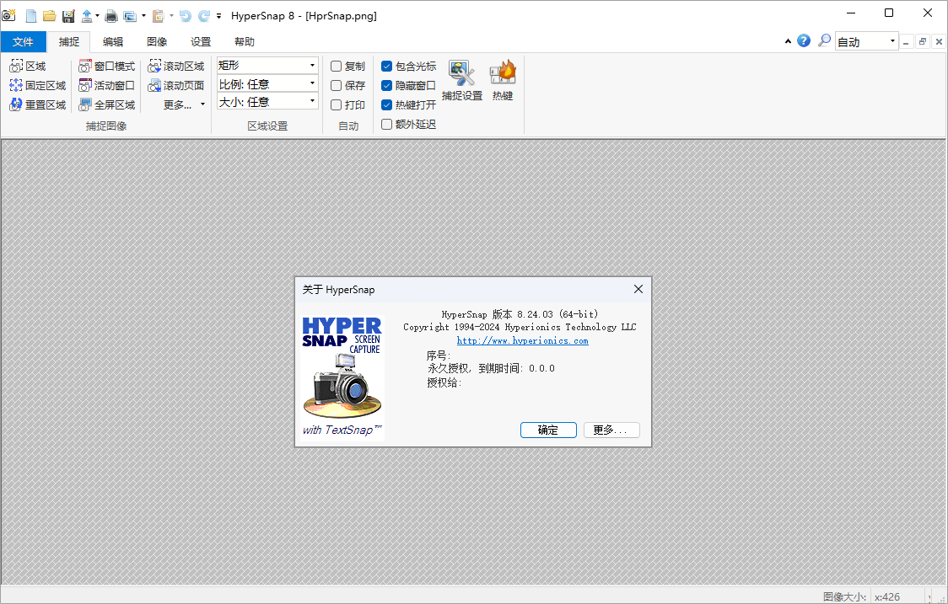Viewport: 948px width, 604px height.
Task: Enable the 保存 auto-save checkbox
Action: [335, 84]
